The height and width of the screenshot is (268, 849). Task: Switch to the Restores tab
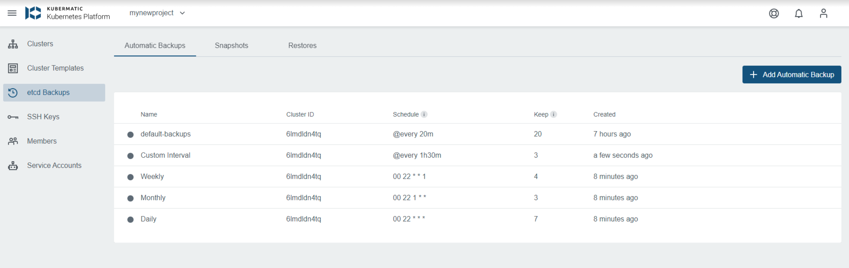[x=302, y=46]
